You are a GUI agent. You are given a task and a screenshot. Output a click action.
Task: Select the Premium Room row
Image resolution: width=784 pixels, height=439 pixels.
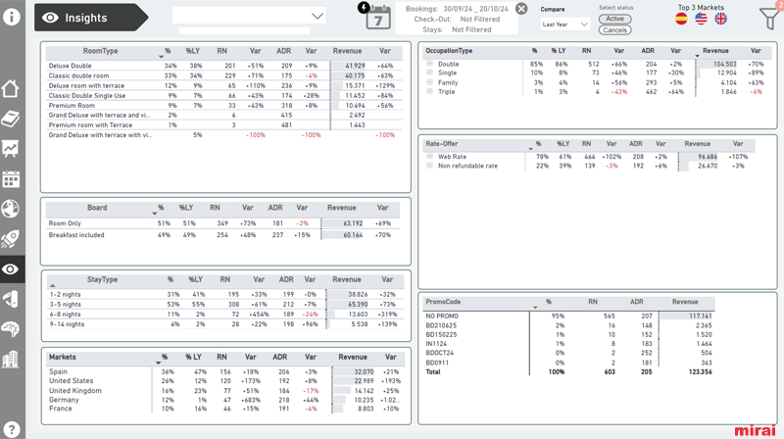pyautogui.click(x=223, y=106)
